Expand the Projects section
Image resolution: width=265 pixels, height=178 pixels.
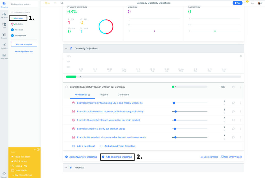(66, 168)
